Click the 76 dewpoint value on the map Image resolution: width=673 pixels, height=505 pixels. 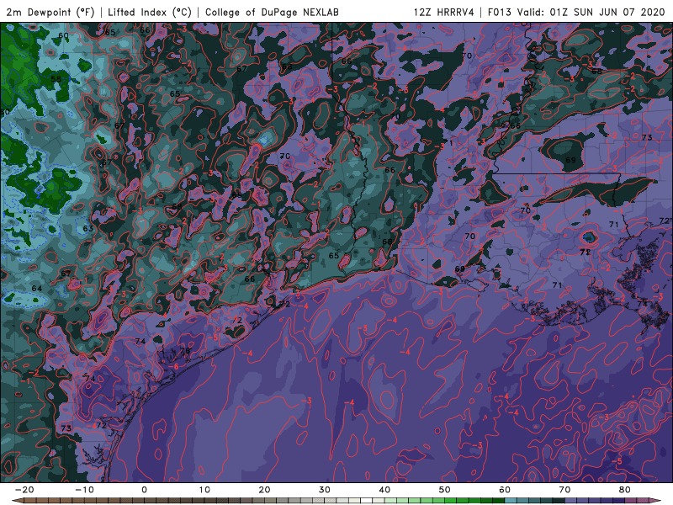tap(185, 351)
